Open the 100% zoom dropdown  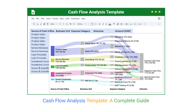(x=53, y=24)
